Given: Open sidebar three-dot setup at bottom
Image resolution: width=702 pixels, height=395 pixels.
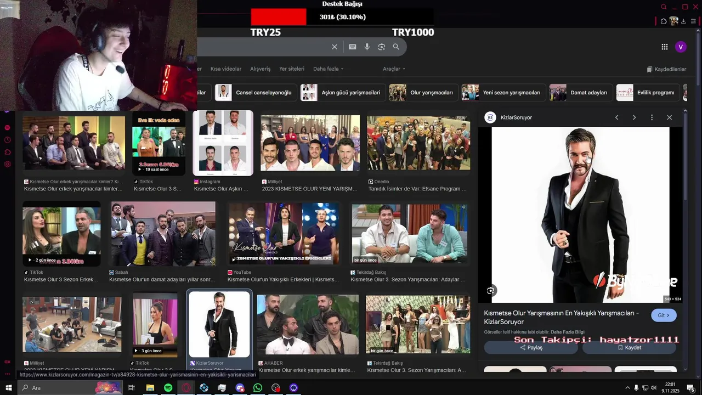Looking at the screenshot, I should (x=8, y=374).
